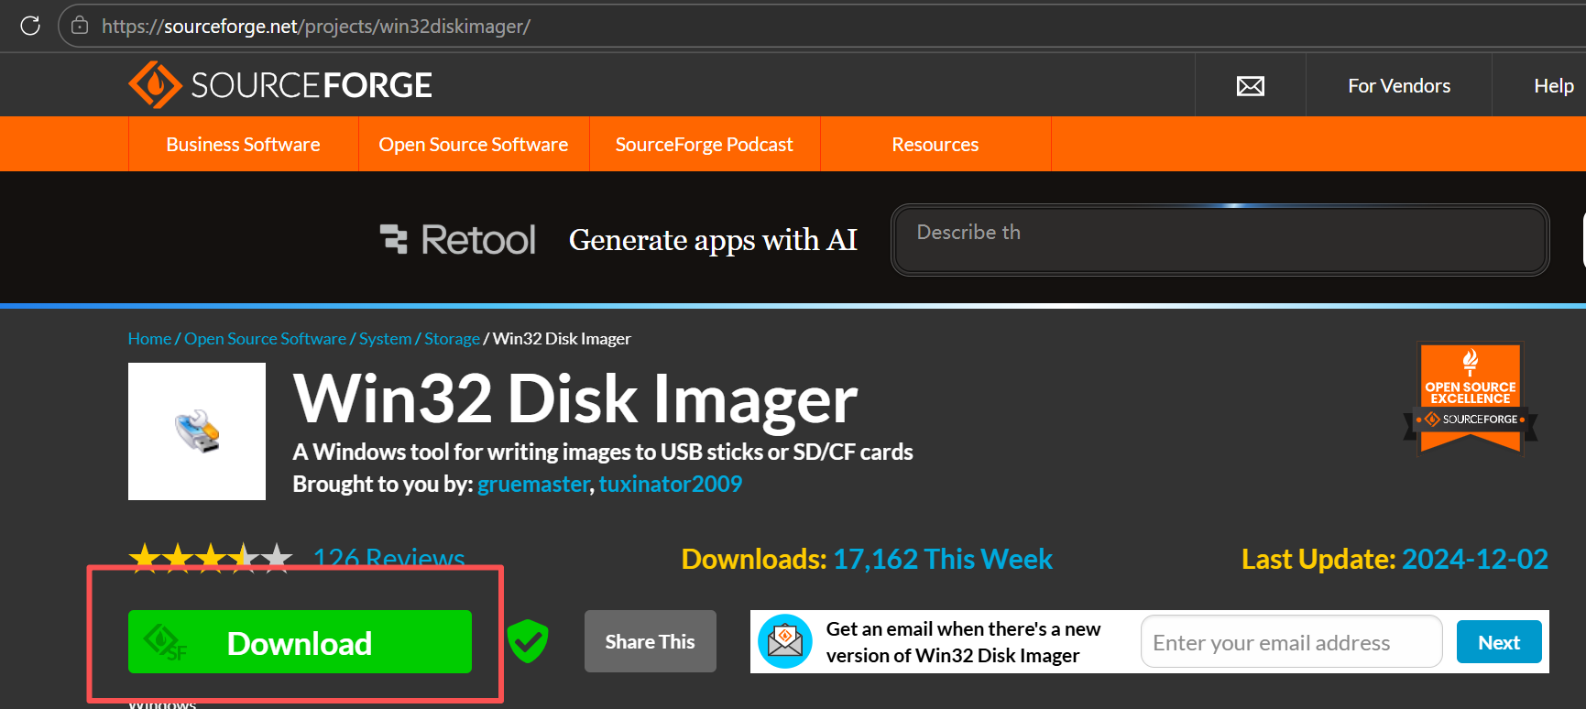Open the gruemaster author profile
1586x709 pixels.
533,484
